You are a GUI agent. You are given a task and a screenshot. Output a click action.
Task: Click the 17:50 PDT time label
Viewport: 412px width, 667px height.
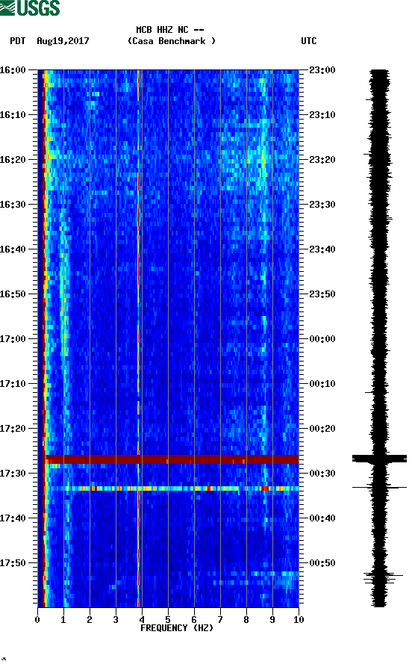13,562
